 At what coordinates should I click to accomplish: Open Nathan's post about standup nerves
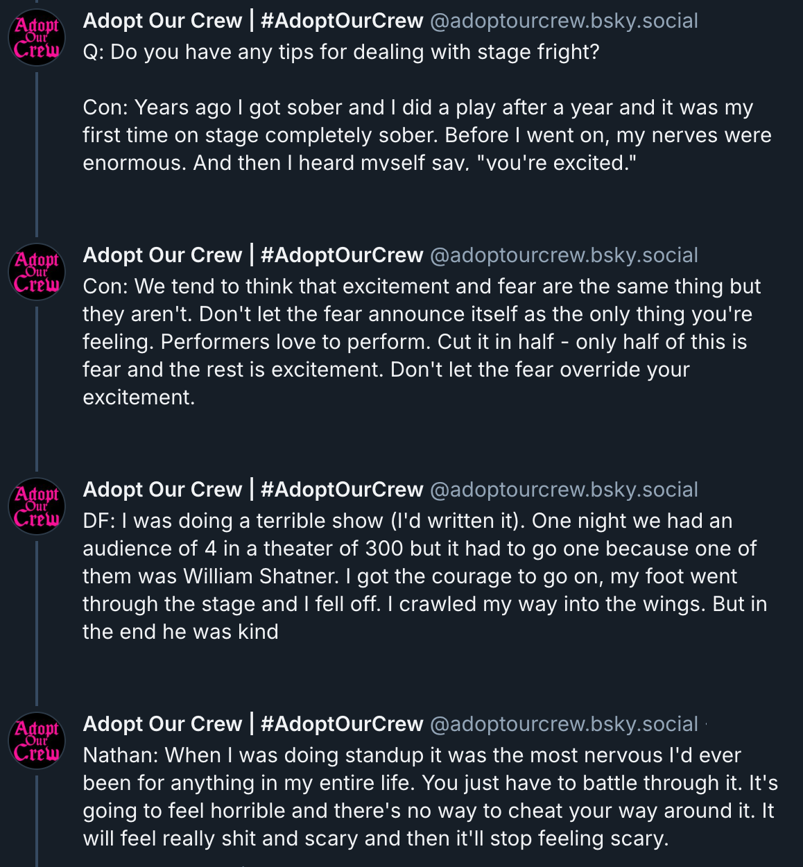pos(416,796)
